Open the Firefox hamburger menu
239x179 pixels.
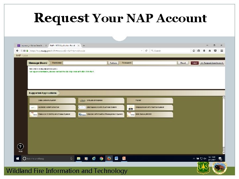pos(222,51)
